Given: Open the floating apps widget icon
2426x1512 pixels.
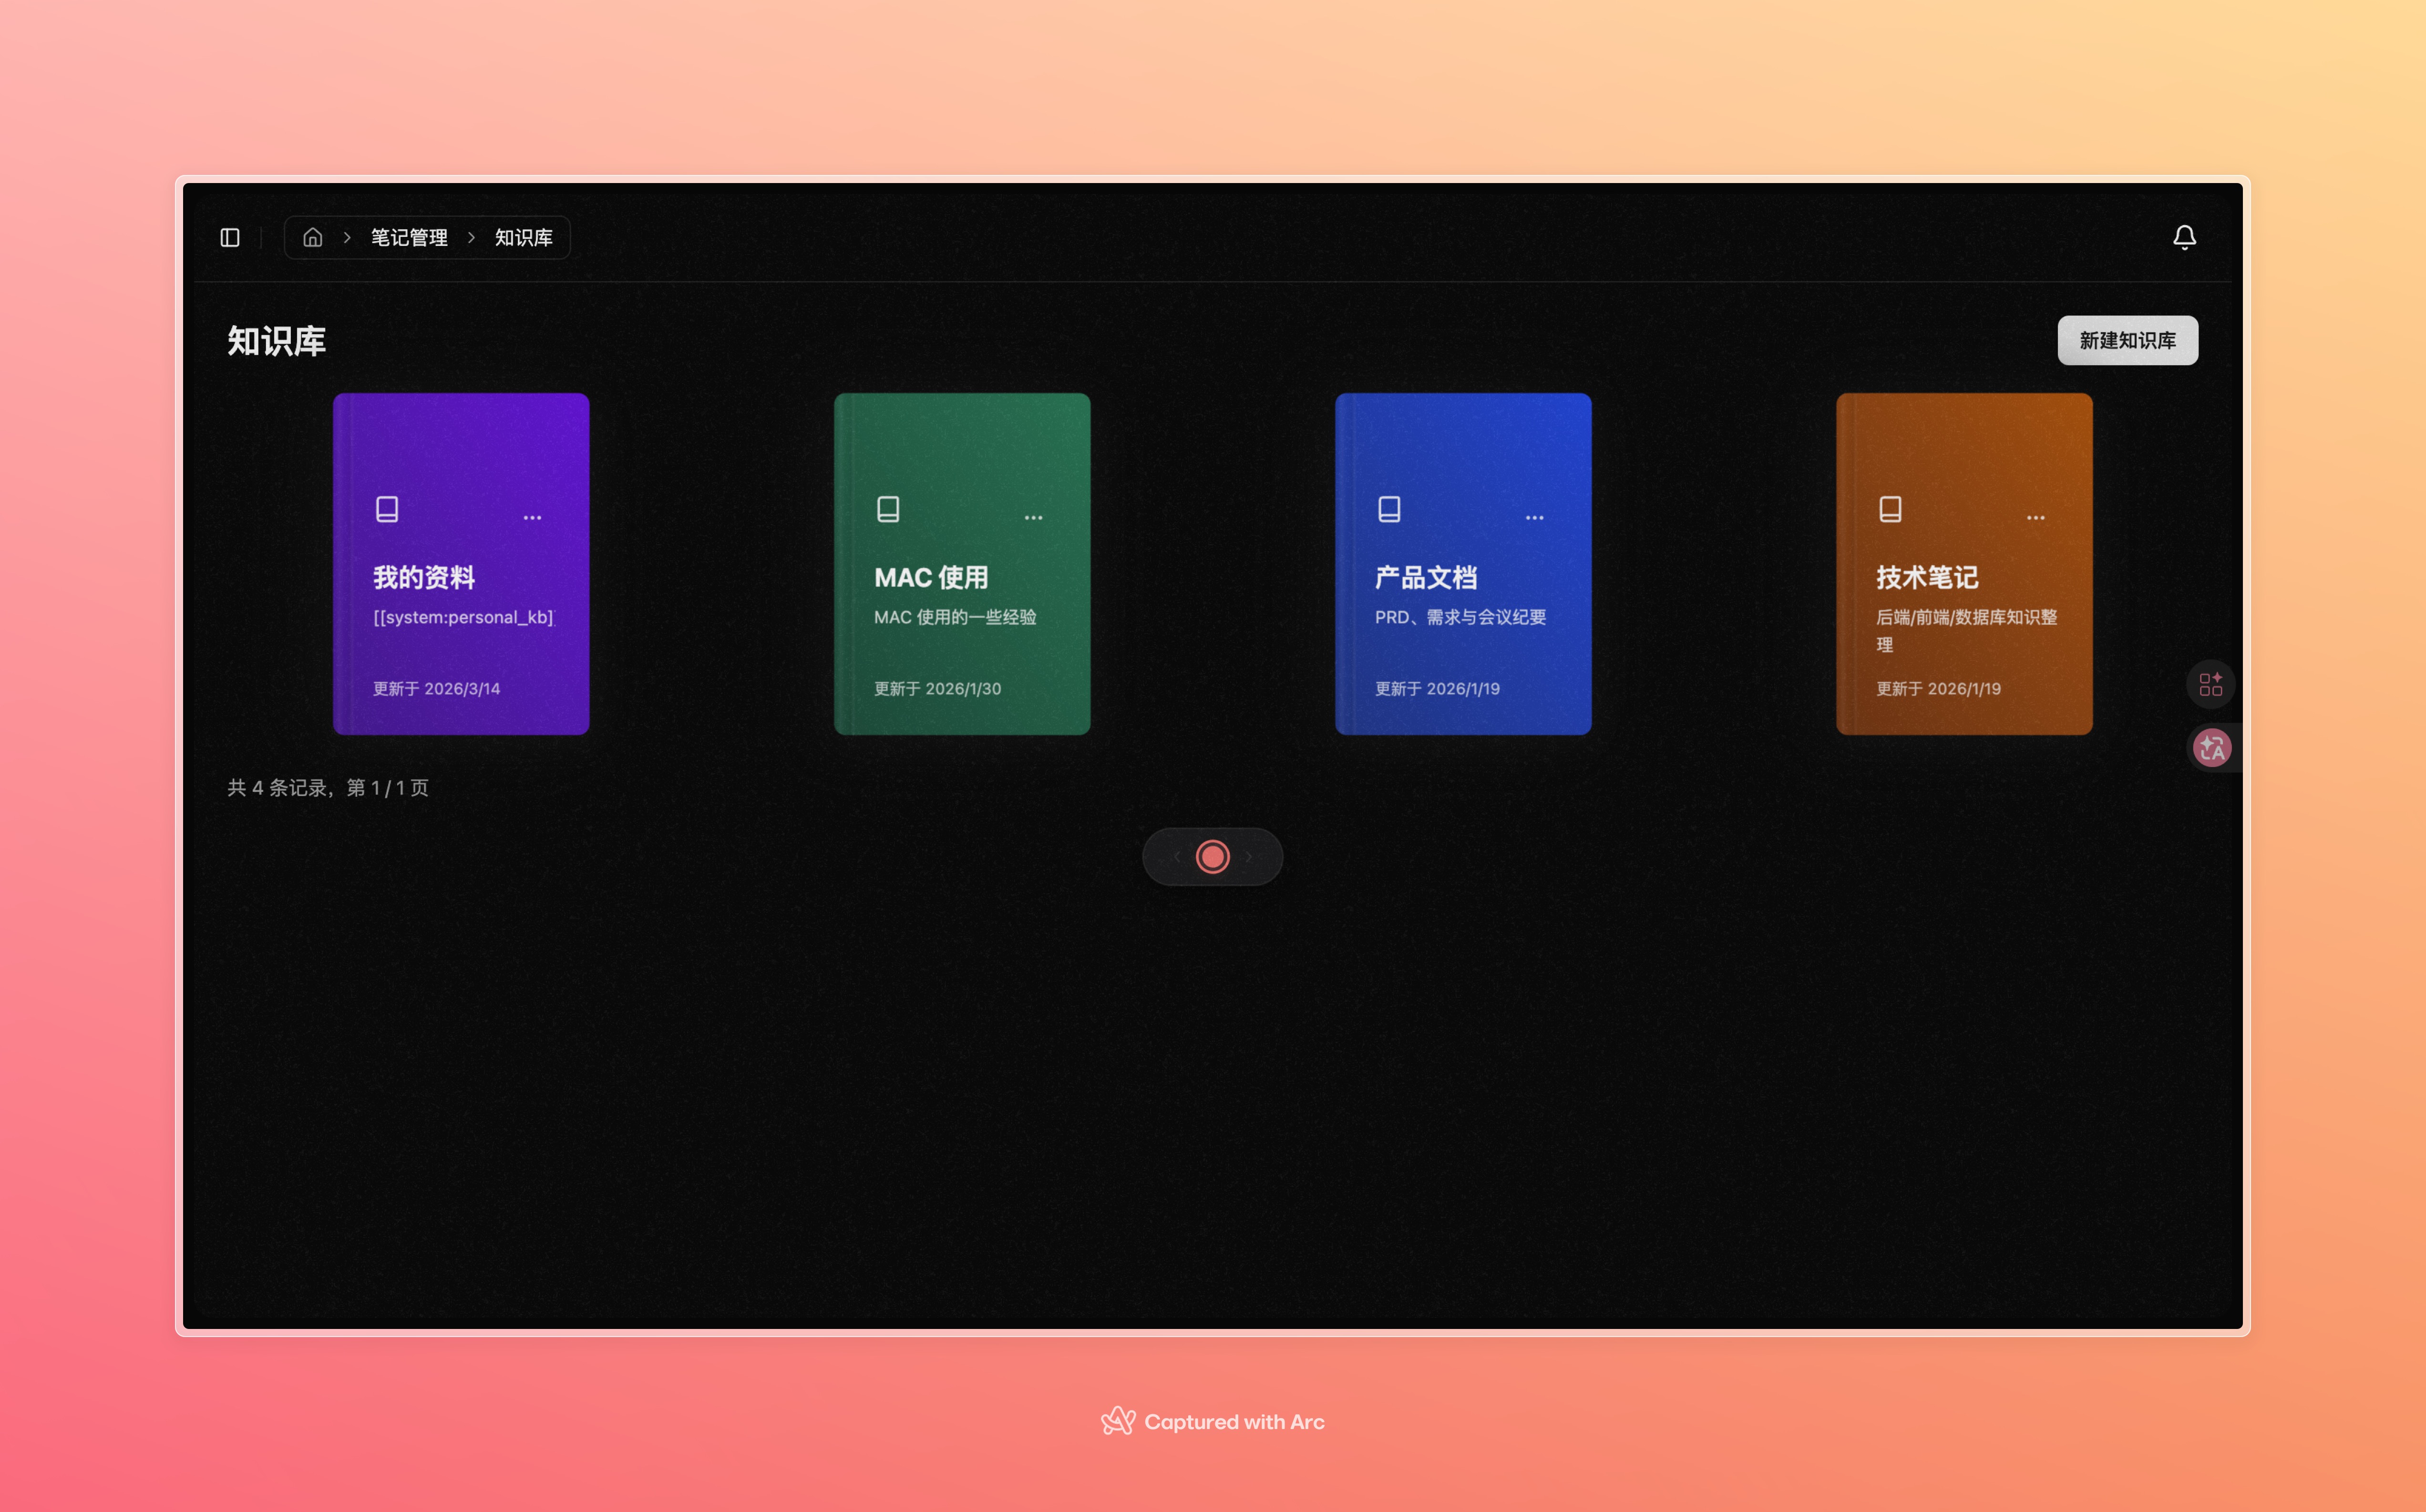Looking at the screenshot, I should [x=2210, y=685].
